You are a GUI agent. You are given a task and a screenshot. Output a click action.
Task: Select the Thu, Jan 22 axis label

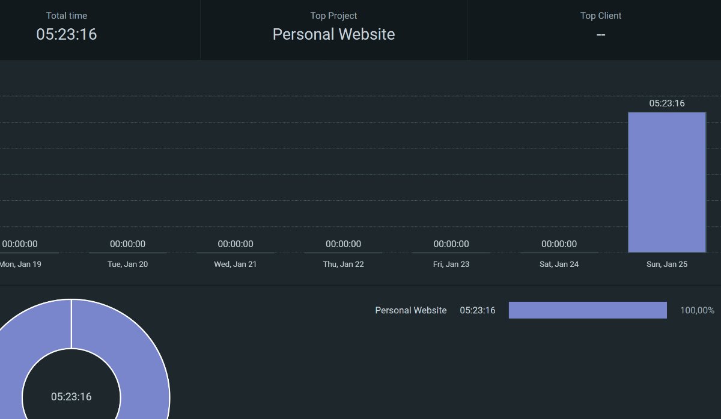tap(343, 265)
